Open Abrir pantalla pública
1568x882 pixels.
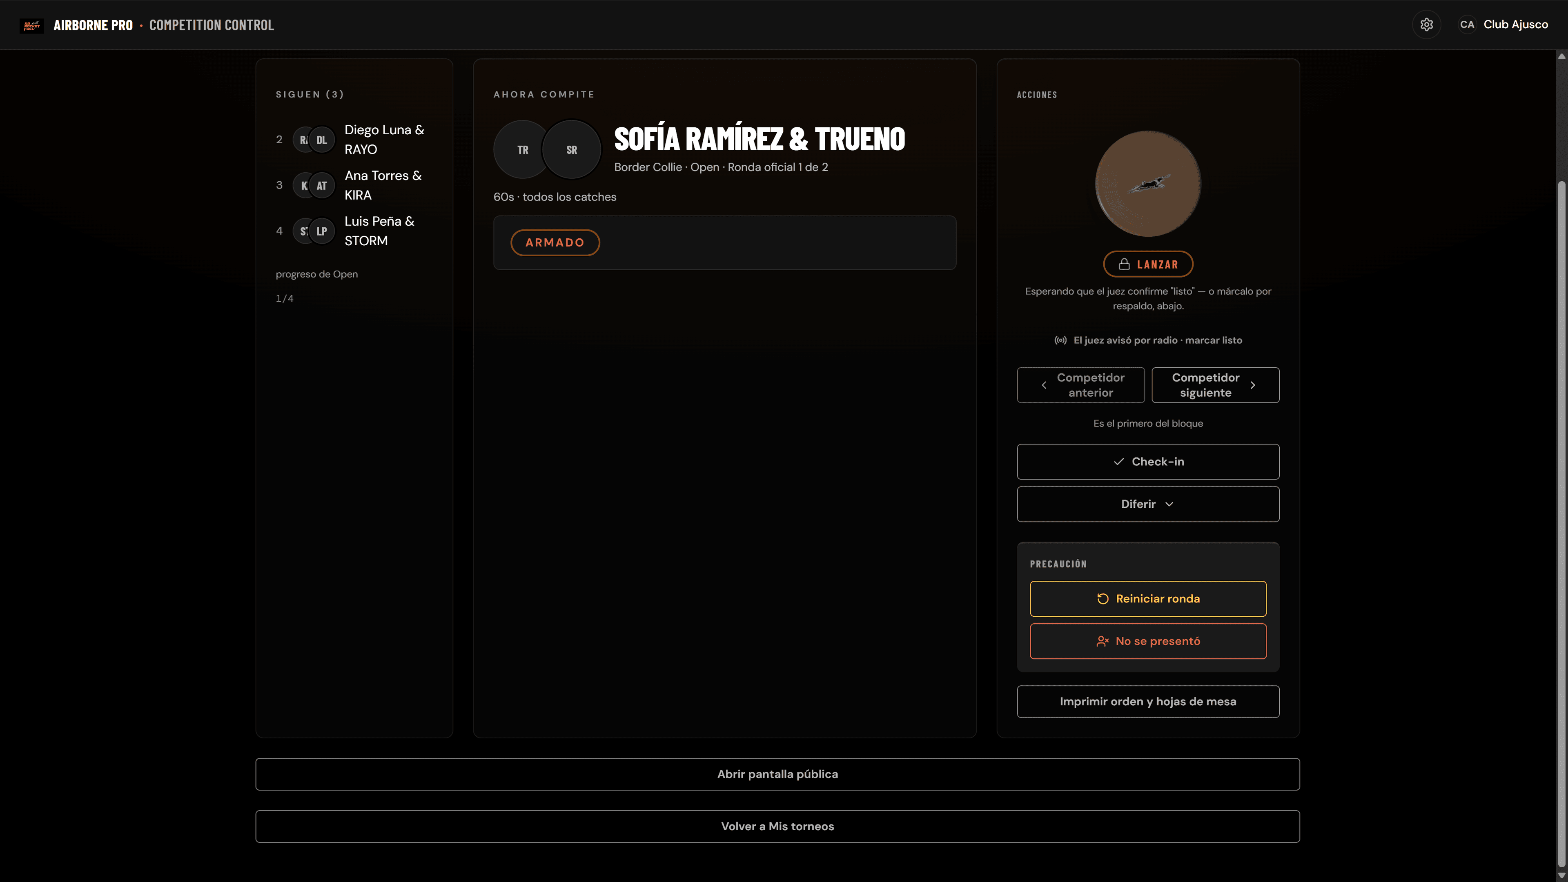tap(777, 774)
